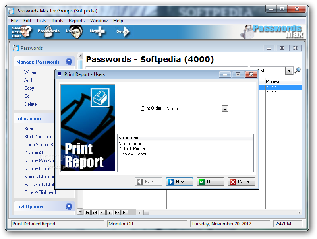Maximize the Passwords child window
Viewport: 317px width, 239px height.
click(282, 48)
